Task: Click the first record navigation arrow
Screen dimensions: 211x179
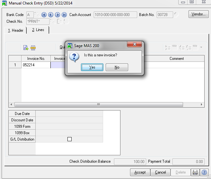Action: click(44, 15)
